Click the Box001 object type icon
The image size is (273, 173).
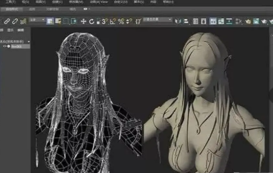[x=9, y=46]
